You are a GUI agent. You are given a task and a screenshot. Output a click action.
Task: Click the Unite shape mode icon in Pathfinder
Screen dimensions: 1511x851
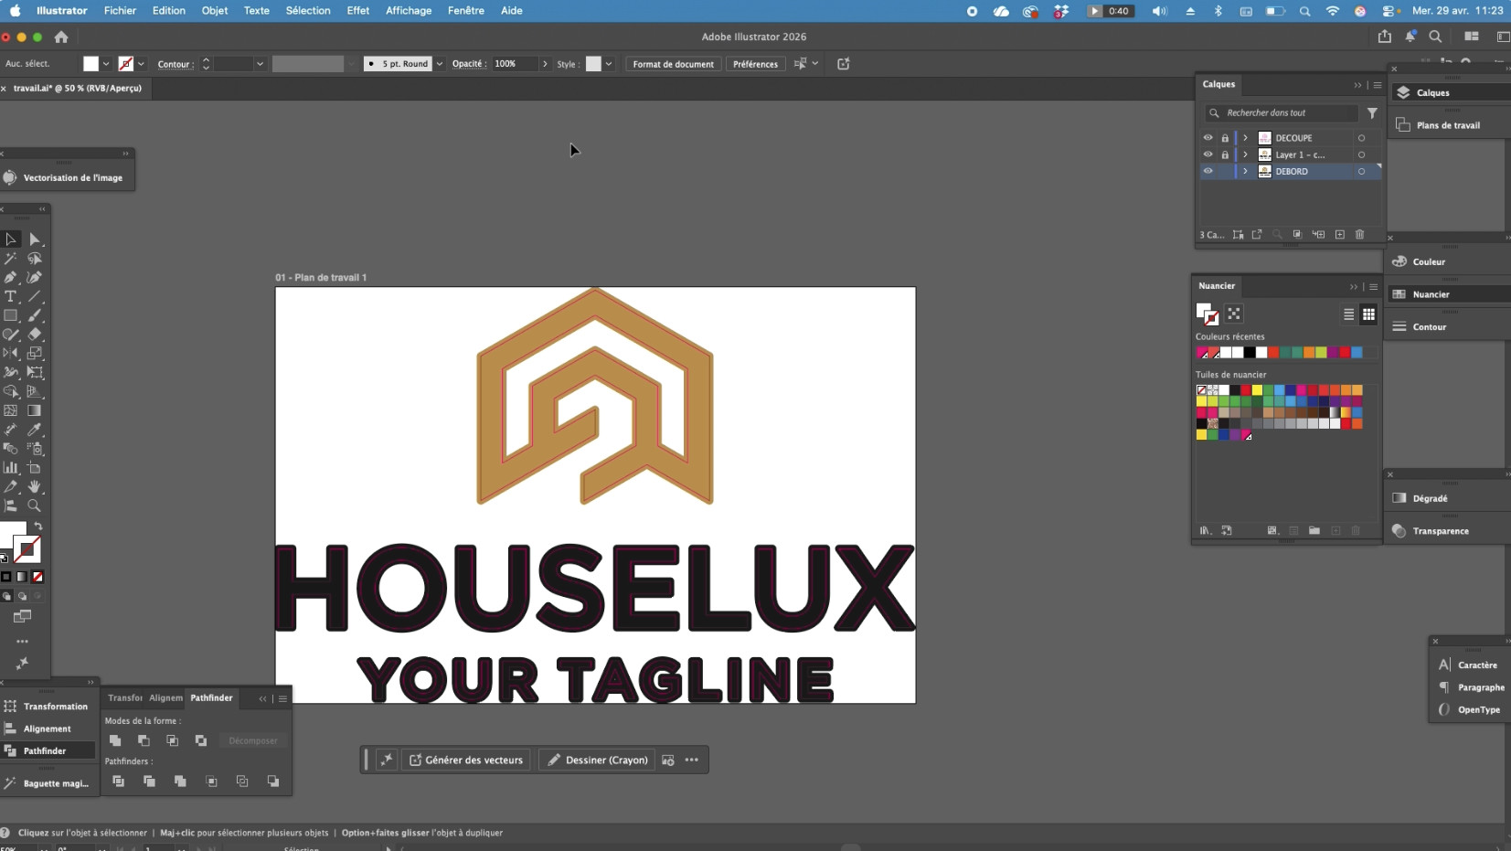pyautogui.click(x=115, y=740)
